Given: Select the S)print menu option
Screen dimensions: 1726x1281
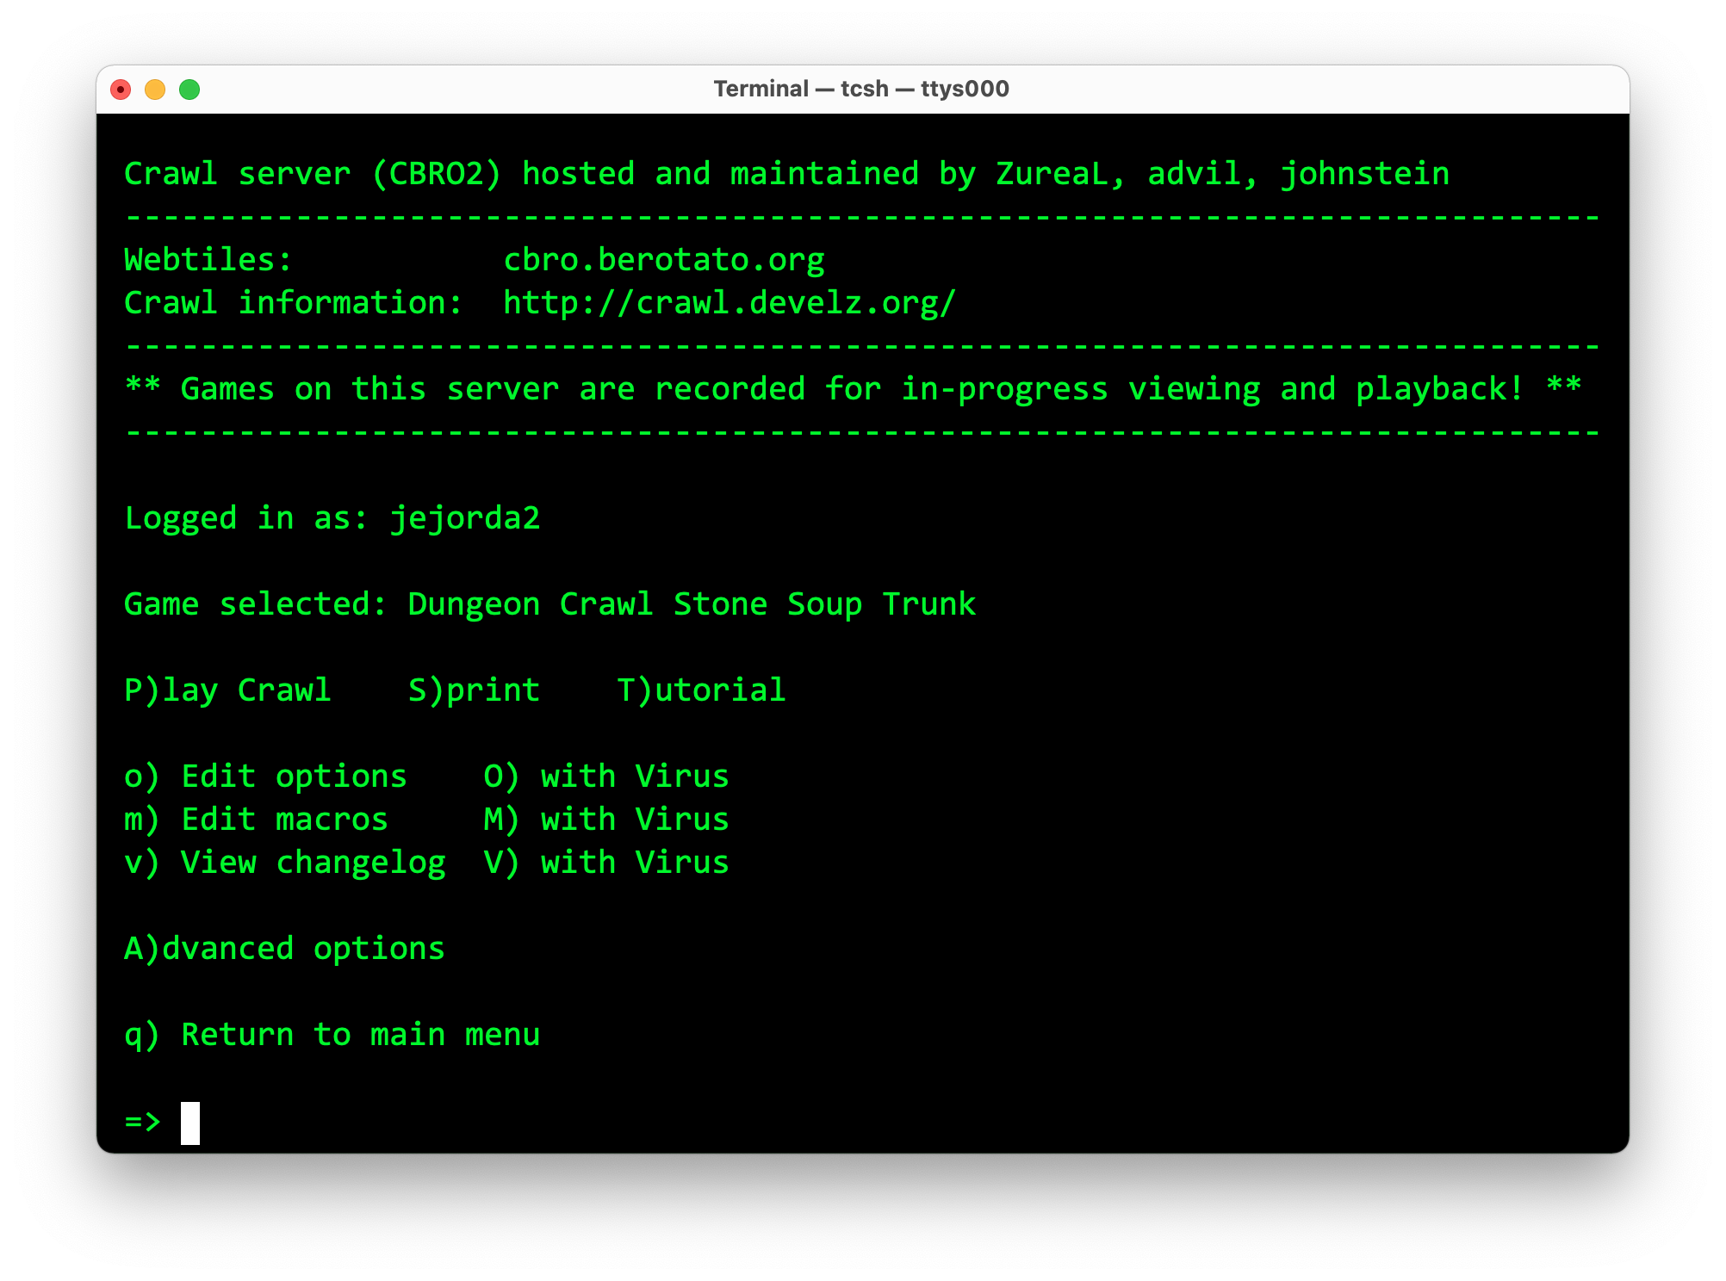Looking at the screenshot, I should tap(474, 690).
